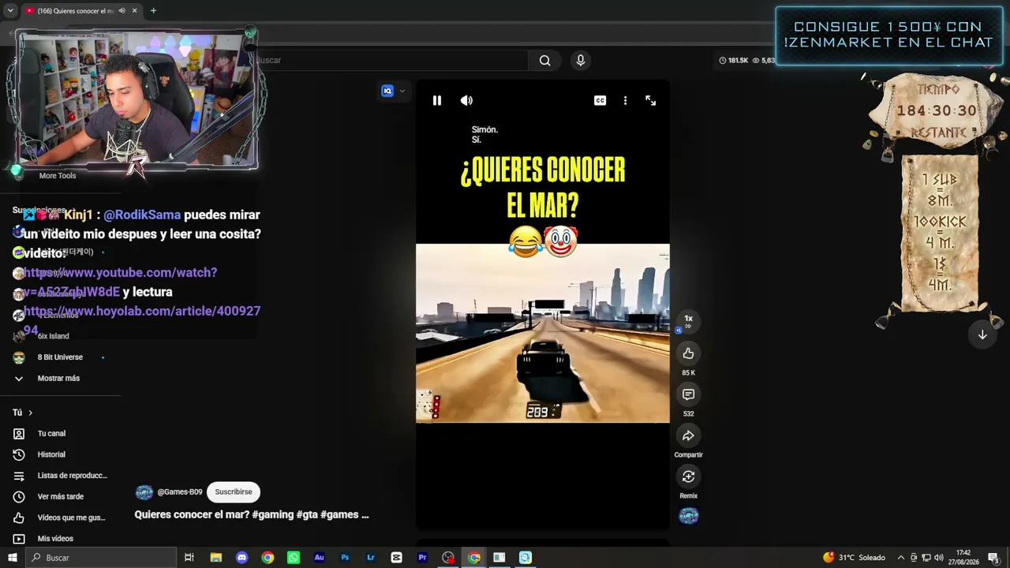Launch Adobe Premiere Pro from the taskbar
Image resolution: width=1010 pixels, height=568 pixels.
422,558
